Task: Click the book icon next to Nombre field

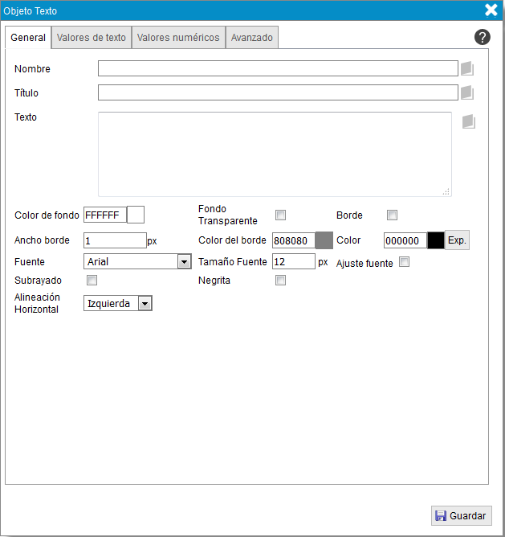Action: (x=467, y=68)
